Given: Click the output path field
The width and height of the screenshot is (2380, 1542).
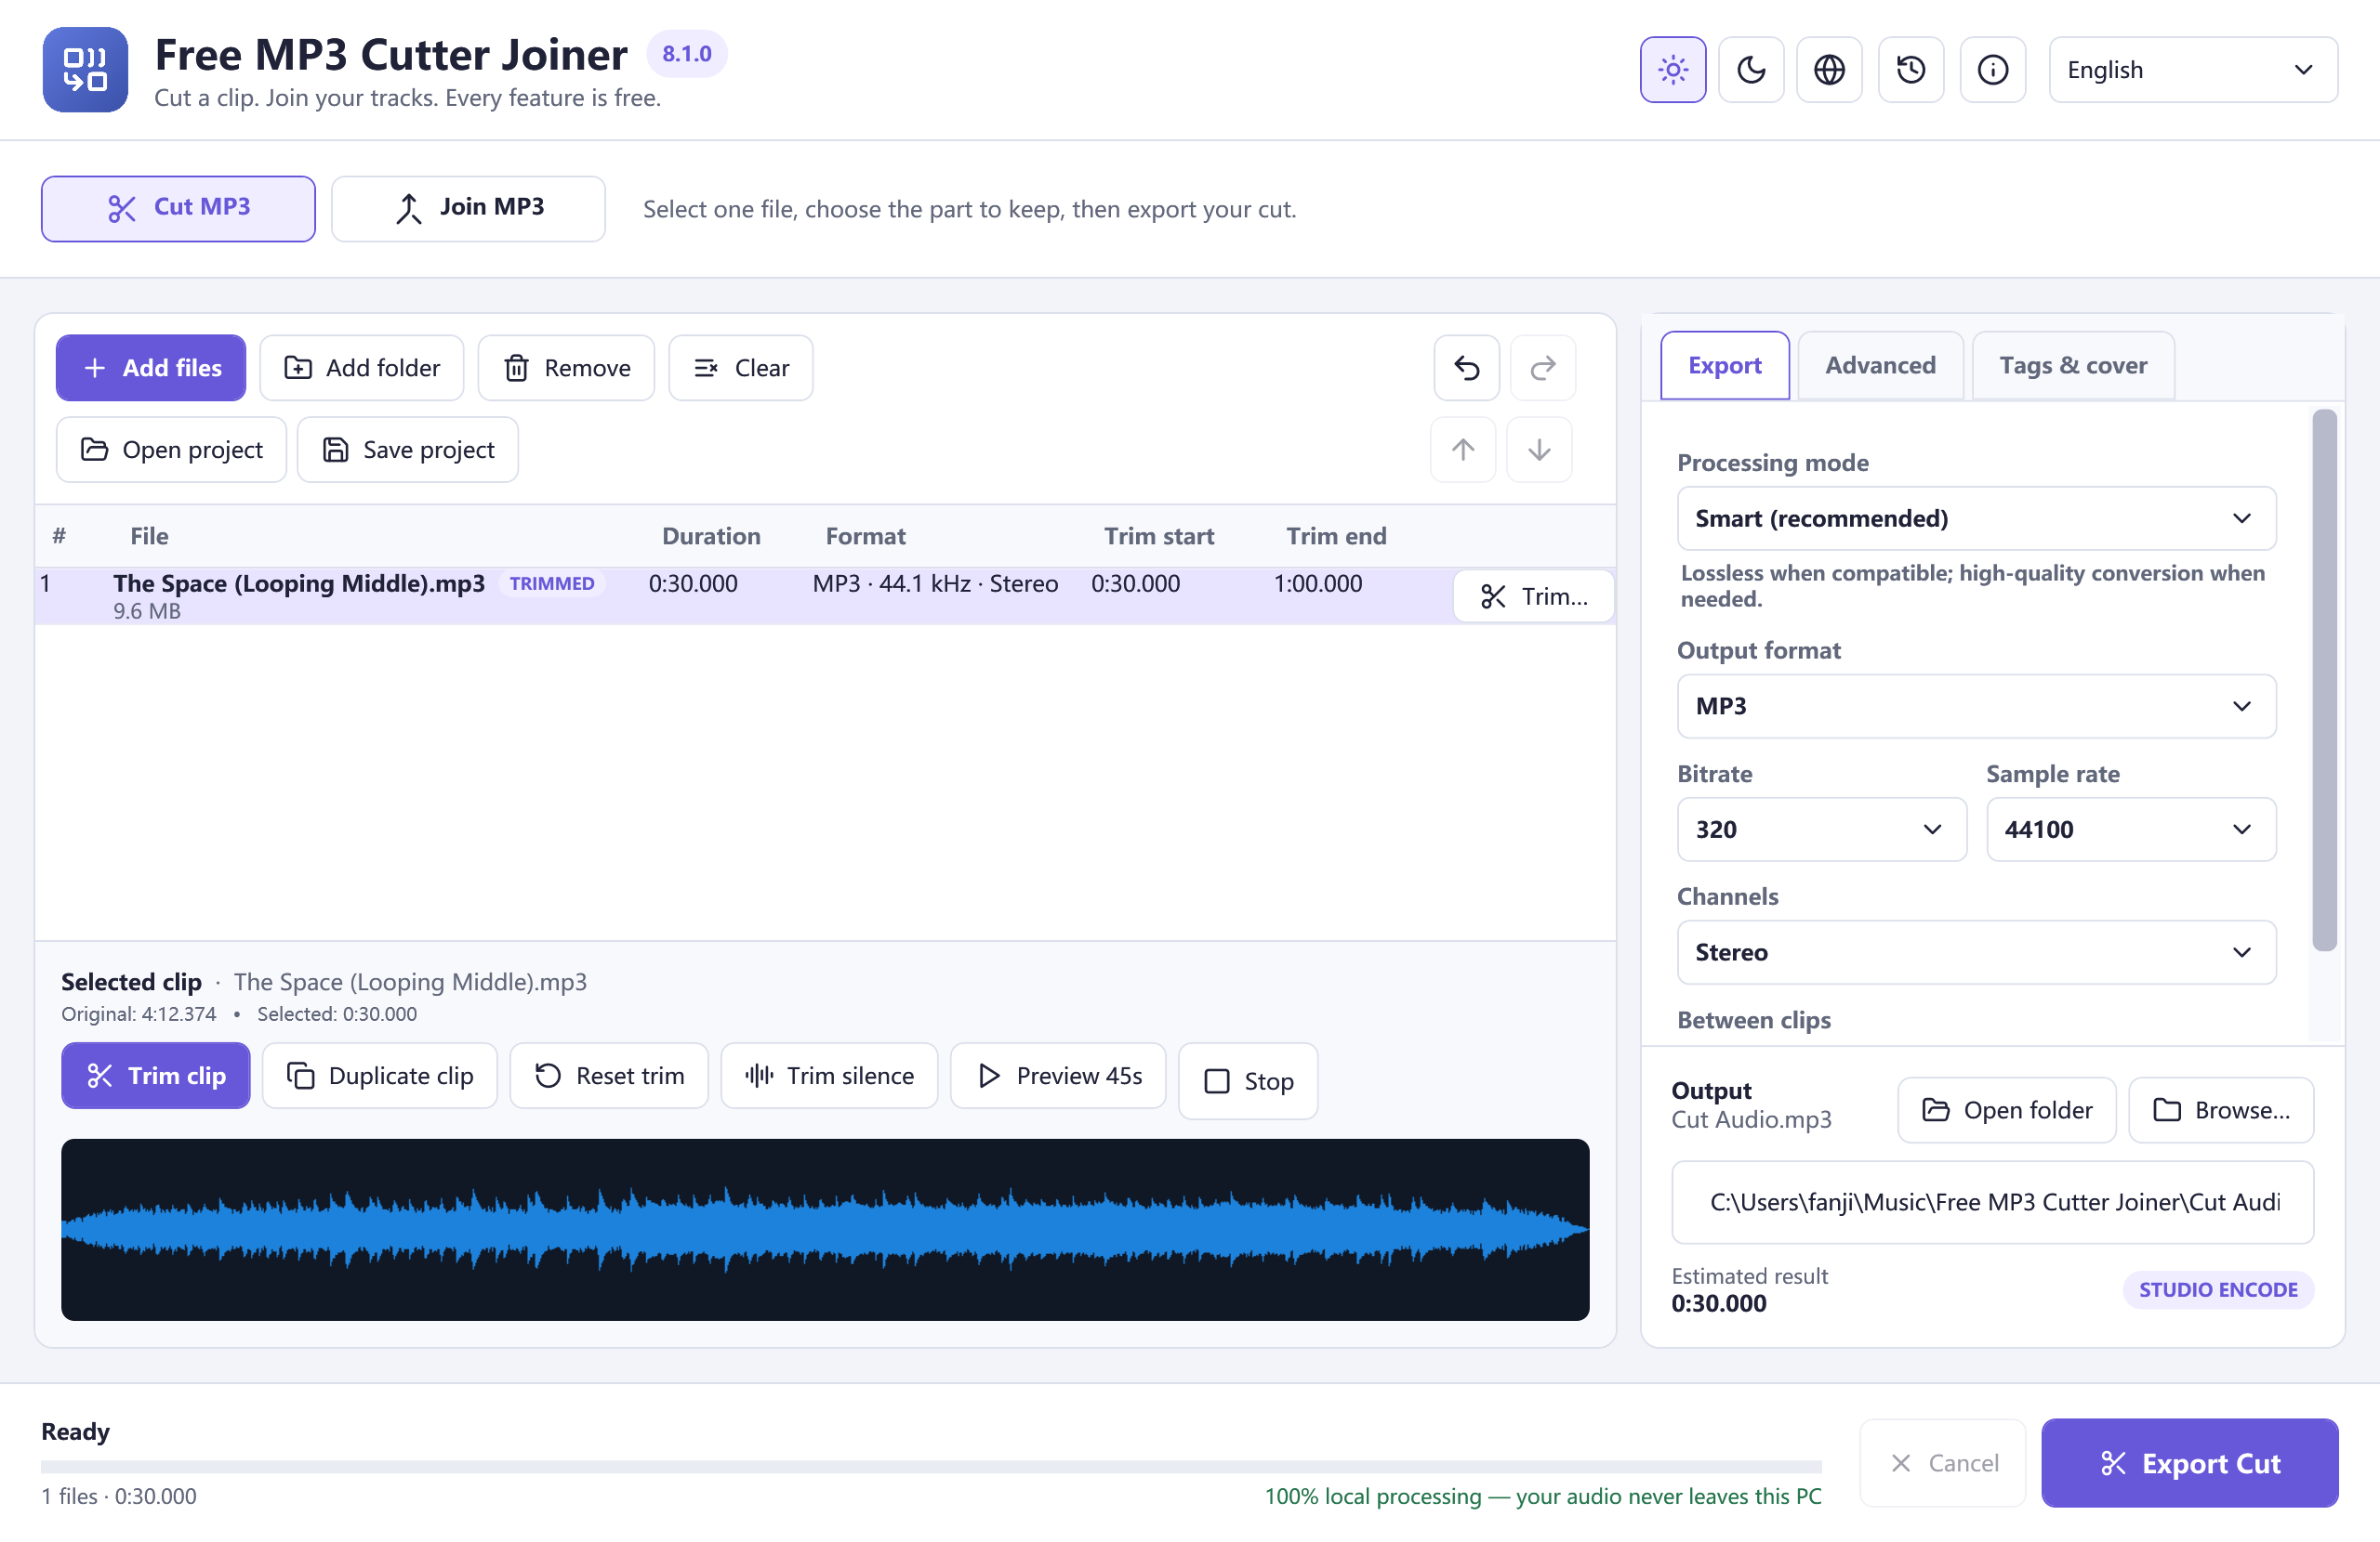Looking at the screenshot, I should [x=1993, y=1202].
